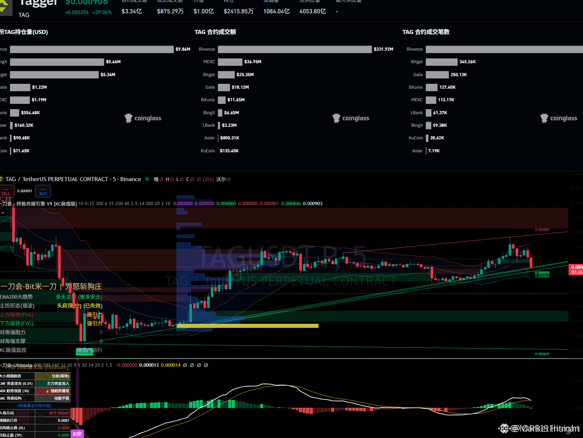583x438 pixels.
Task: Click the green market status dot
Action: click(x=147, y=179)
